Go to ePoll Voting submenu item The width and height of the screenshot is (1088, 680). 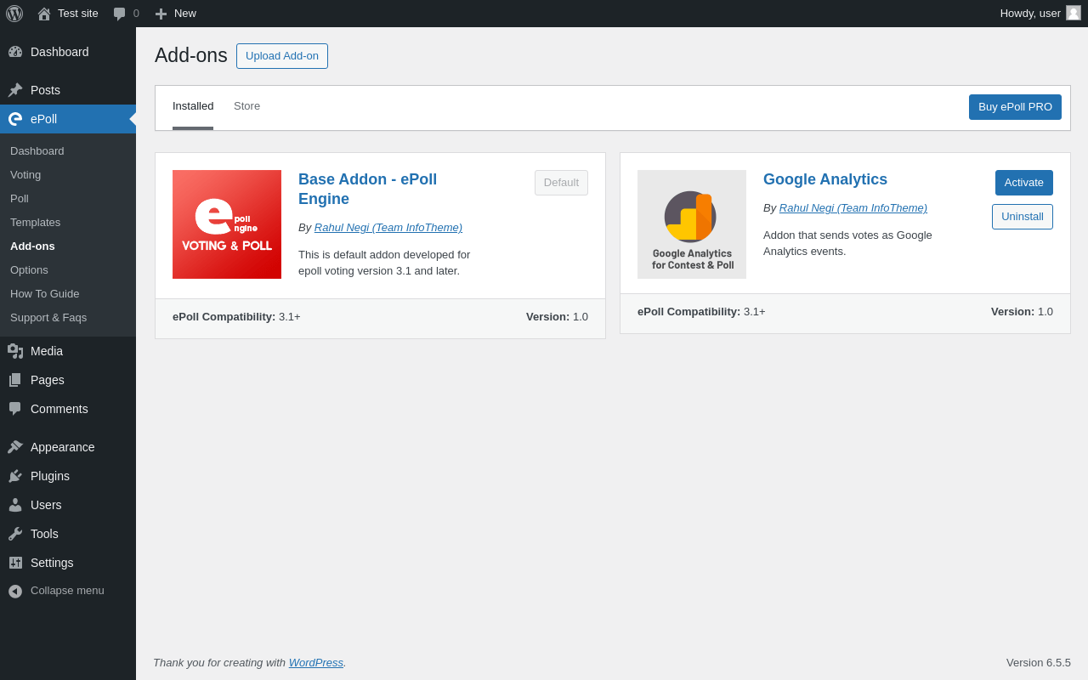pyautogui.click(x=25, y=175)
